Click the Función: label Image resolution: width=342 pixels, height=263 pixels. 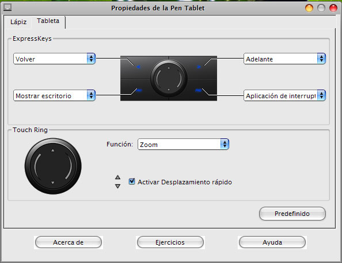(x=120, y=144)
